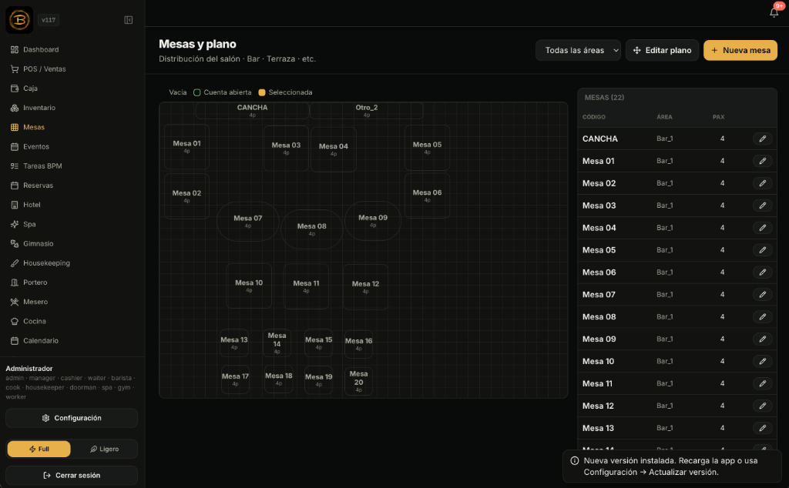Switch to Full mode

(x=39, y=449)
